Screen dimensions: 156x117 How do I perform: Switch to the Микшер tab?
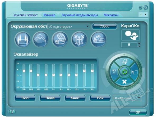pos(49,15)
